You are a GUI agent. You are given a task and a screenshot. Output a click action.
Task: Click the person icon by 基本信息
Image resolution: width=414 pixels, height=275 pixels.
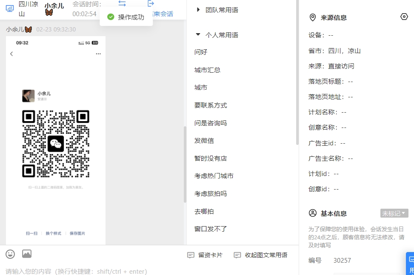click(x=313, y=213)
